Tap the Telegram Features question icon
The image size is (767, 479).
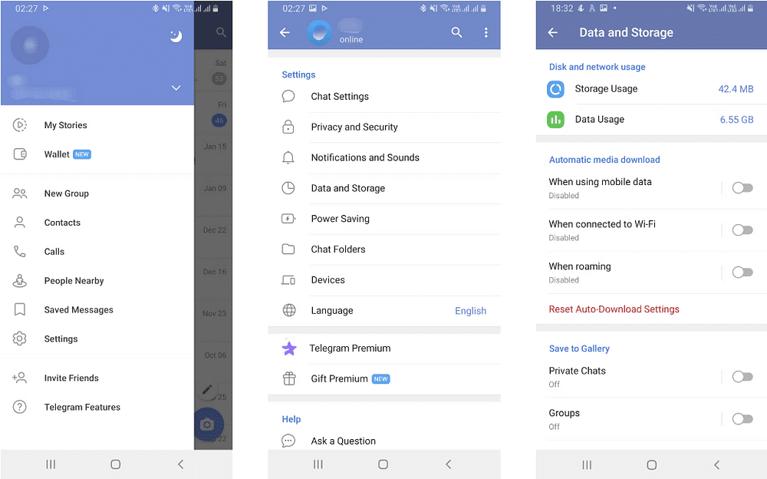pos(20,407)
